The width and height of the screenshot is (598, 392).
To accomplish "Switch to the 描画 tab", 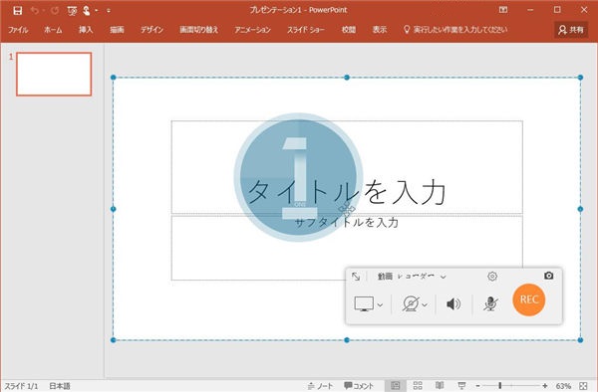I will tap(117, 30).
